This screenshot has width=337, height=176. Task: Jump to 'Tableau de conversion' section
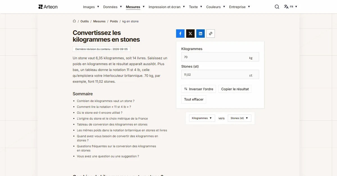click(x=112, y=124)
